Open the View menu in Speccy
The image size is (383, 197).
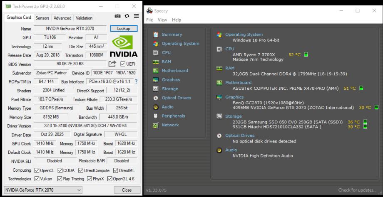[162, 20]
